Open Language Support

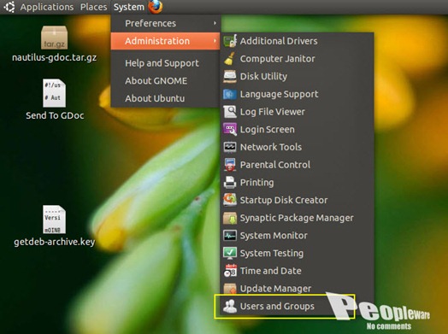coord(298,94)
